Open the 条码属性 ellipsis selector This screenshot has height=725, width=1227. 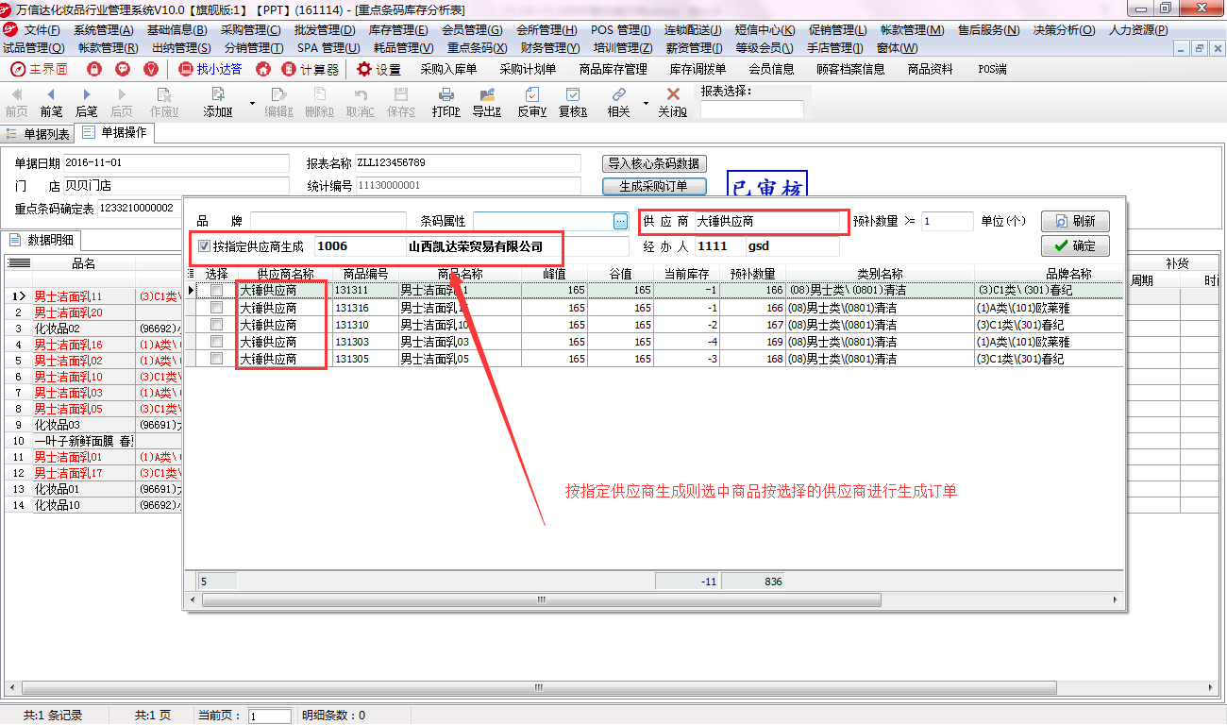pos(620,221)
